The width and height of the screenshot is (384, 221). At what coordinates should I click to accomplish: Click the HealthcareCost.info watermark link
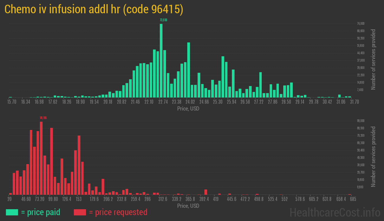tap(335, 212)
